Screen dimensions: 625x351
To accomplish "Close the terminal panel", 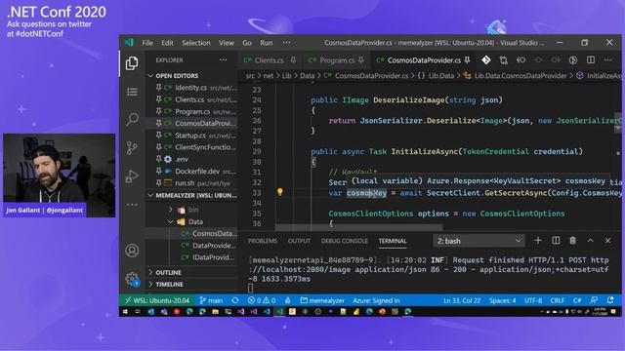I will (607, 241).
